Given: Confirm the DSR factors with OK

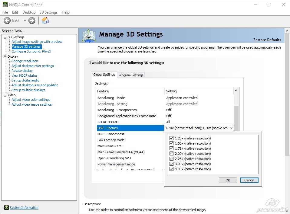Looking at the screenshot, I should pos(228,180).
